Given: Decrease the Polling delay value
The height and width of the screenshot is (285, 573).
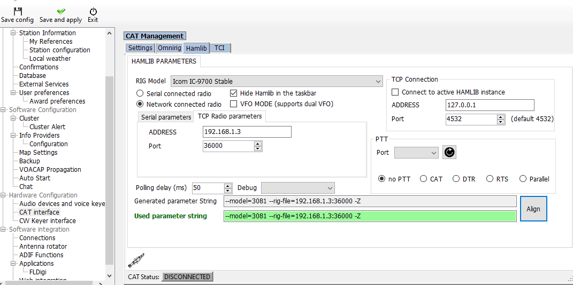Looking at the screenshot, I should (228, 191).
